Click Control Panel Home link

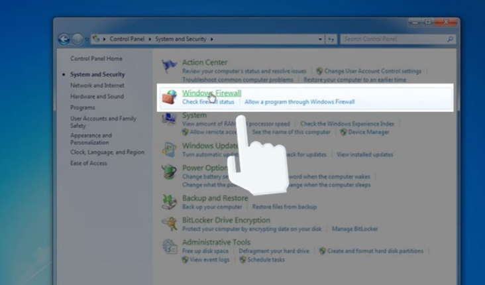click(96, 59)
